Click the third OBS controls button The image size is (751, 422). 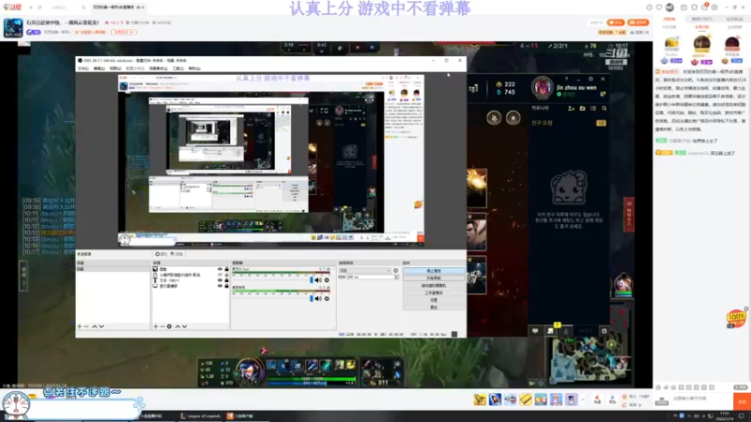click(434, 285)
